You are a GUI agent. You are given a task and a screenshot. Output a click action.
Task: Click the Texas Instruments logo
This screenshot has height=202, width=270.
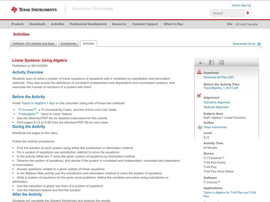coord(34,10)
